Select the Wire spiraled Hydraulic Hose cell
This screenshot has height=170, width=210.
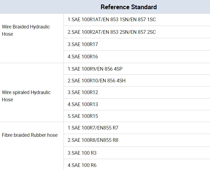click(26, 96)
